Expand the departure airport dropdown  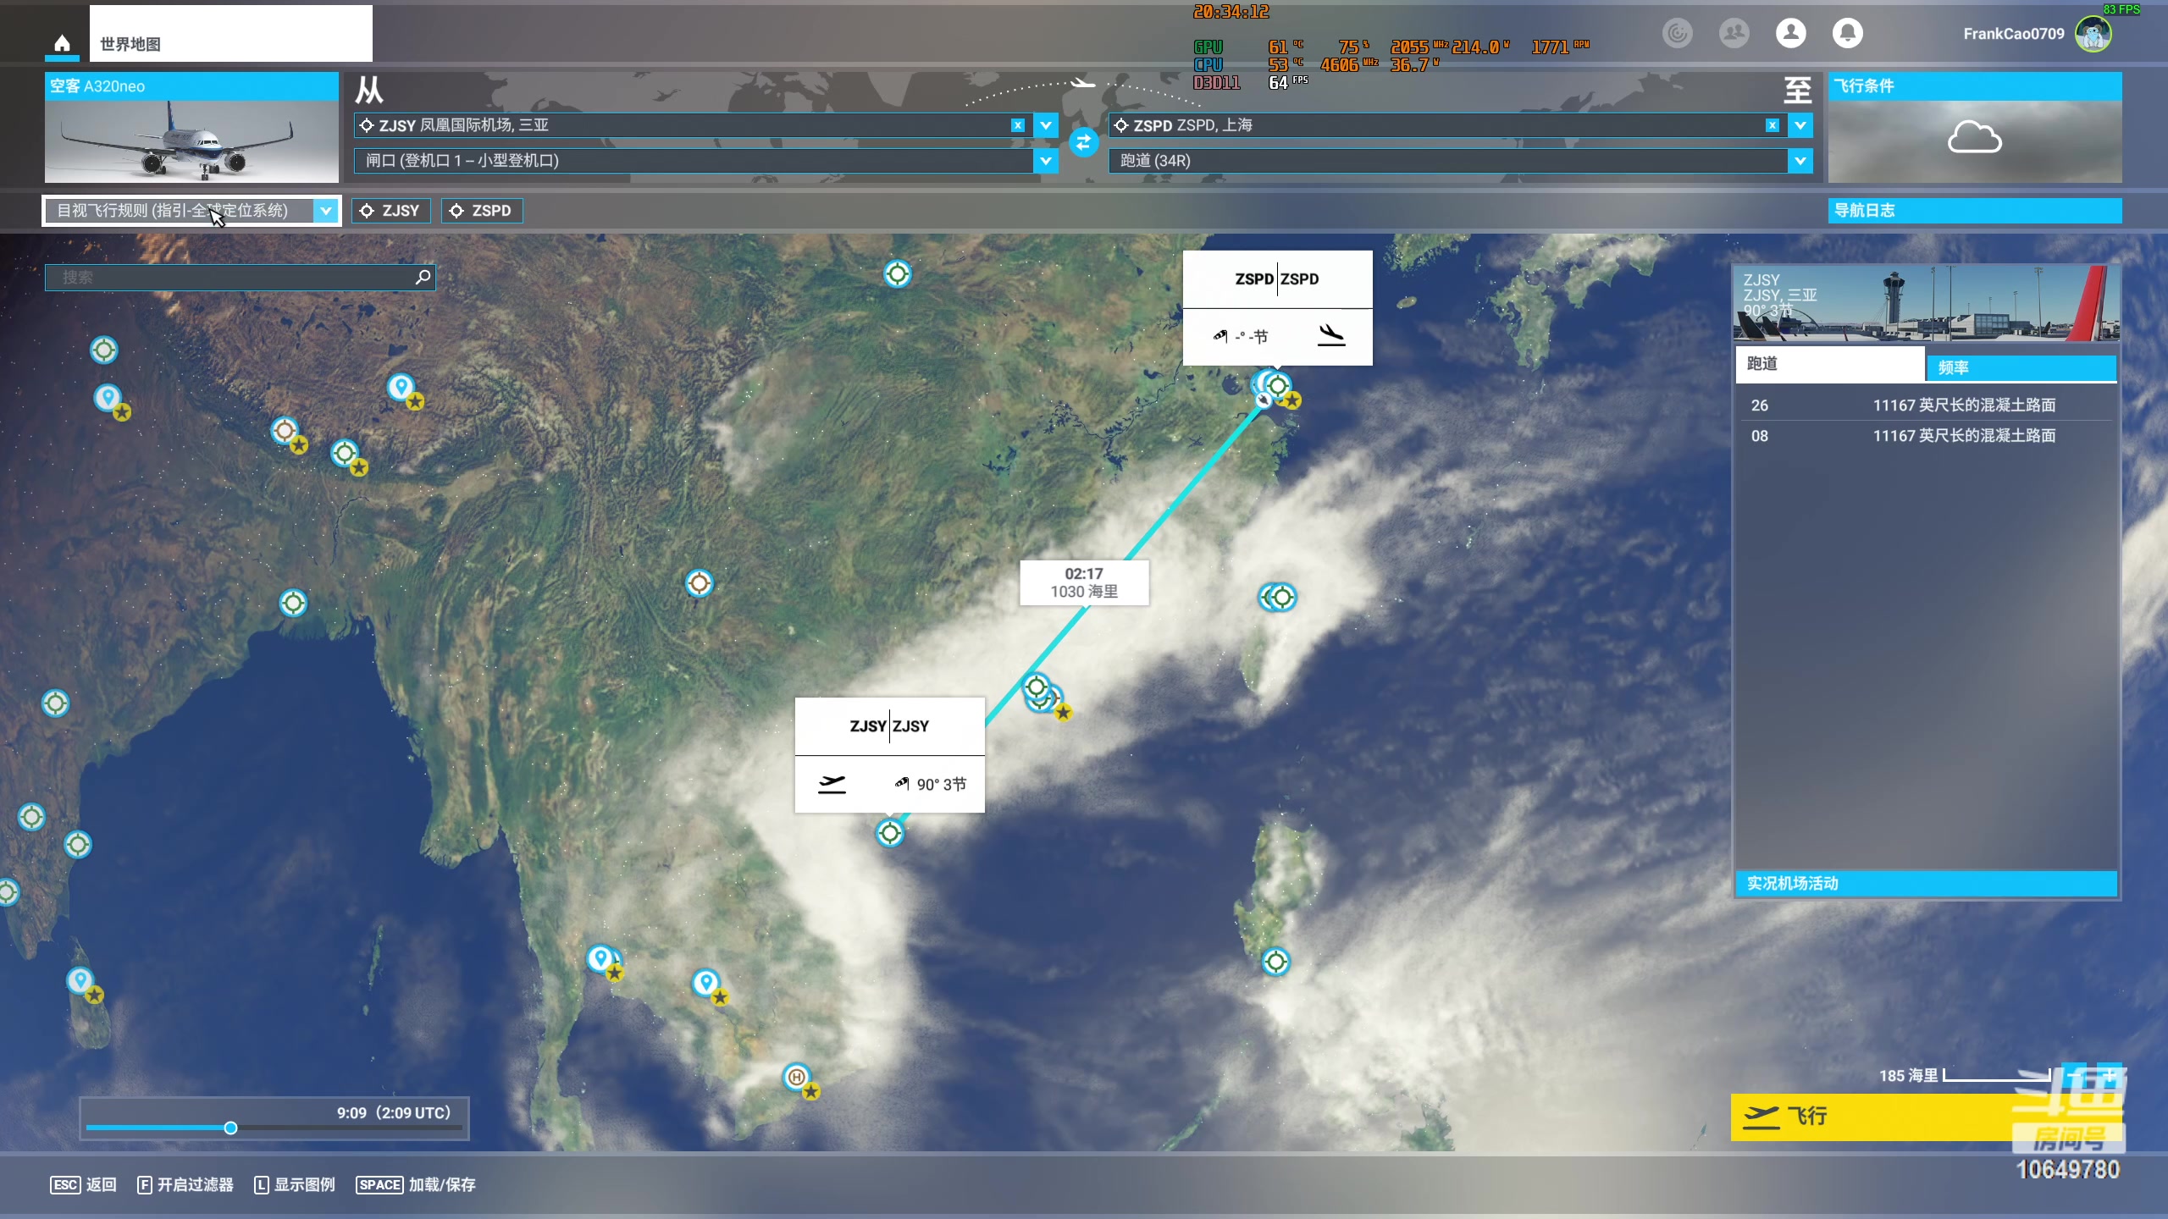[x=1046, y=125]
